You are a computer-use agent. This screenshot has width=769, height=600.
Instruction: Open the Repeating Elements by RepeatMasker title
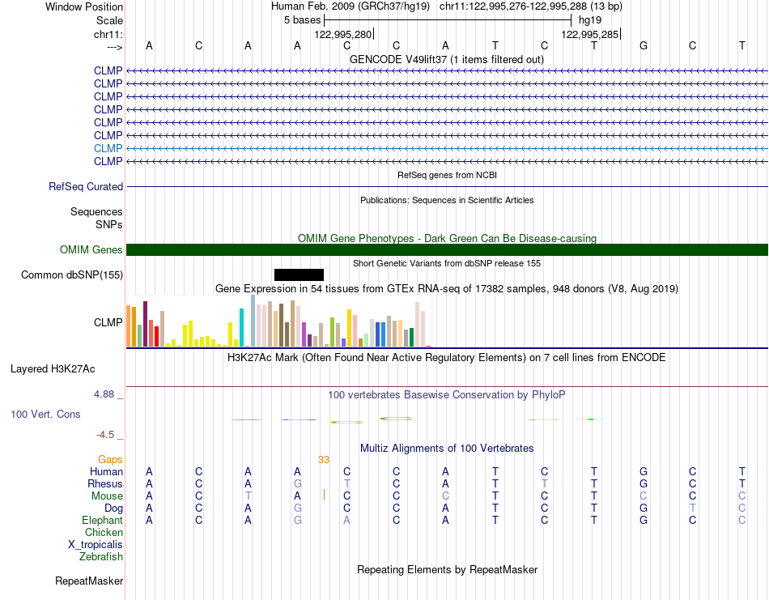447,569
